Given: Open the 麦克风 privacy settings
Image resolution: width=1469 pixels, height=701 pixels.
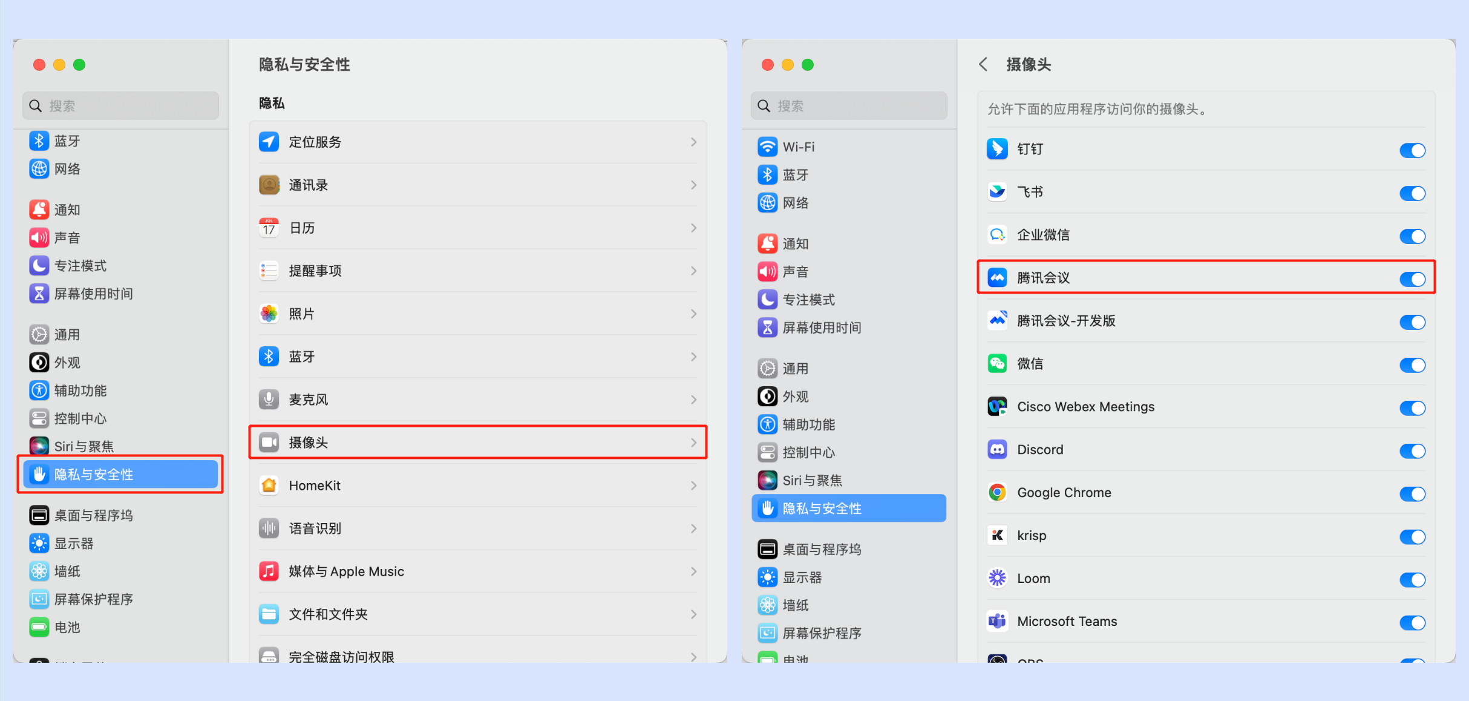Looking at the screenshot, I should 478,400.
